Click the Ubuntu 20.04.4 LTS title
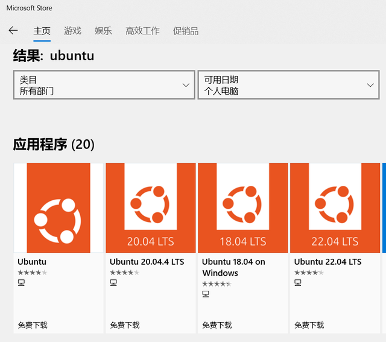This screenshot has width=386, height=342. 147,262
